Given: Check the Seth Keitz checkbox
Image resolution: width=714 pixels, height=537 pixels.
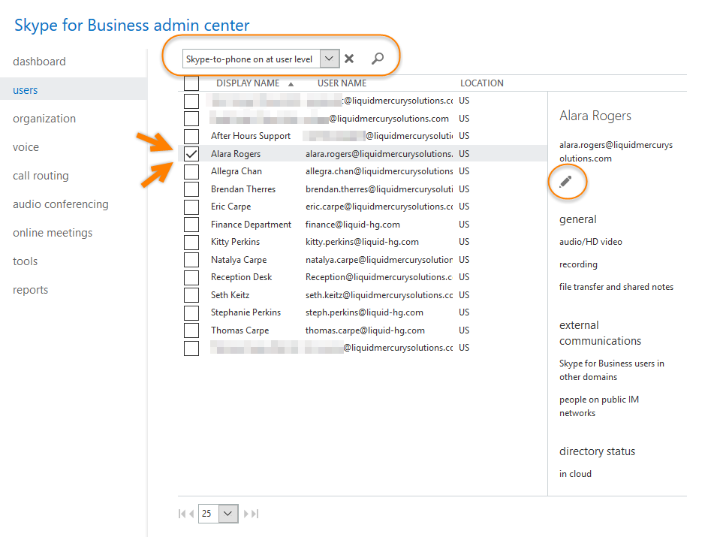Looking at the screenshot, I should [191, 295].
